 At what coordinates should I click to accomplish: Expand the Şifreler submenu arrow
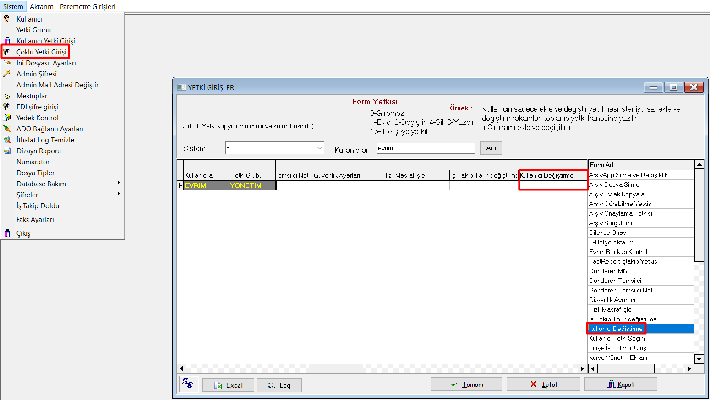[119, 194]
